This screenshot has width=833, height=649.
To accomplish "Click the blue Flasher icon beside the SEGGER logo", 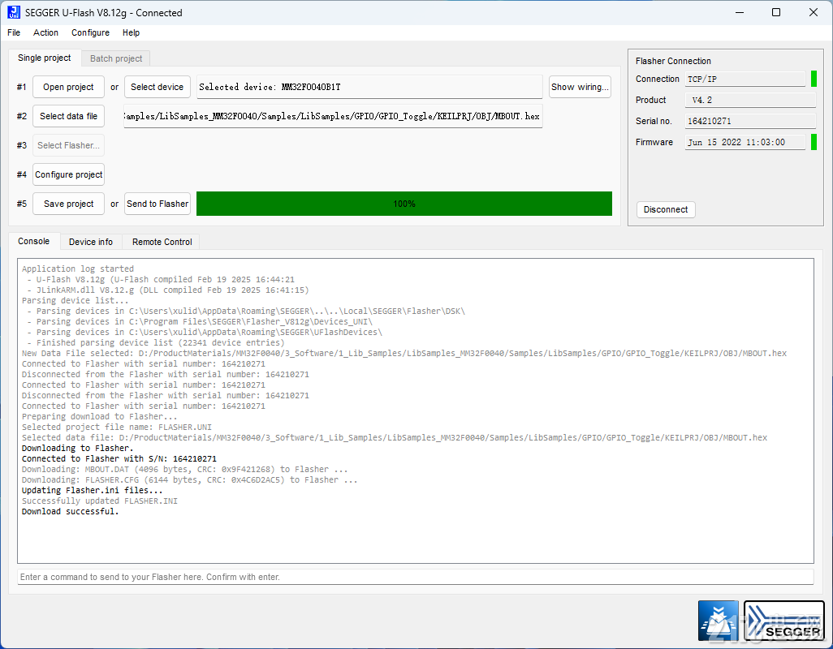I will 719,621.
